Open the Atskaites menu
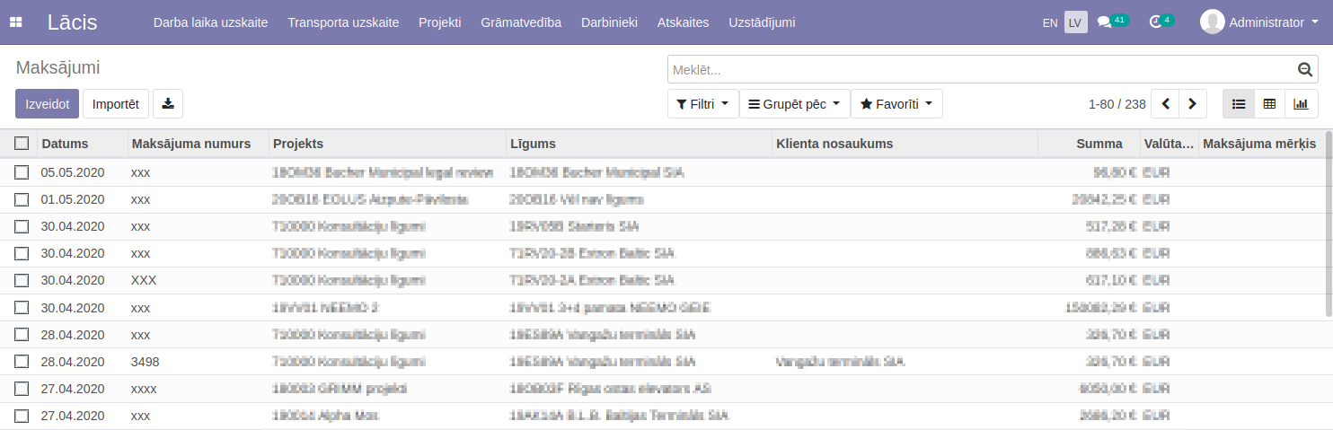Image resolution: width=1333 pixels, height=430 pixels. [683, 22]
